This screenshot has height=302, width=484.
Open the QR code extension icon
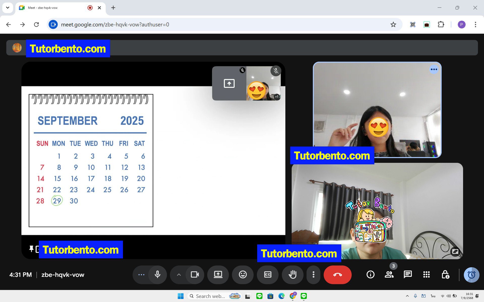(x=413, y=24)
